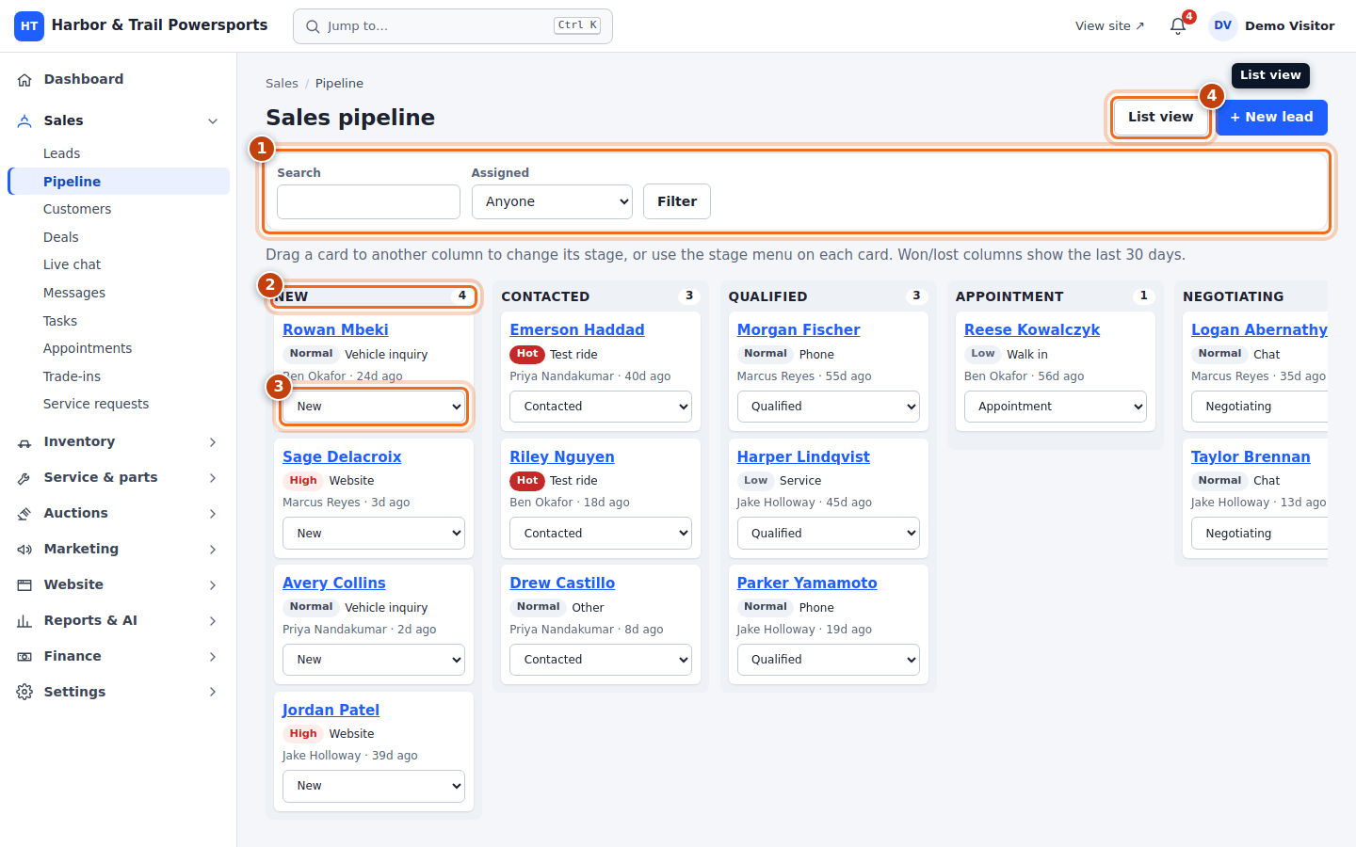Open stage dropdown on Rowan Mbeki card
This screenshot has width=1356, height=847.
click(374, 407)
